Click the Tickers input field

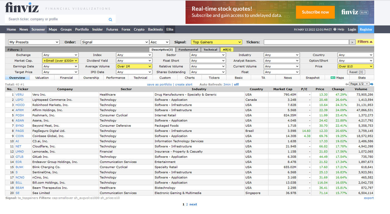click(306, 42)
